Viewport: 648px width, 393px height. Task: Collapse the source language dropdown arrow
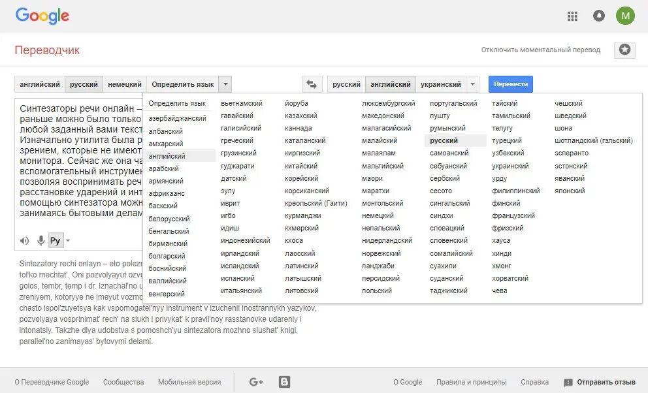(225, 84)
